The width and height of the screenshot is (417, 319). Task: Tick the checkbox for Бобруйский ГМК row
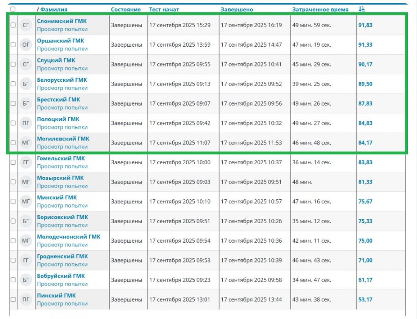[x=13, y=280]
